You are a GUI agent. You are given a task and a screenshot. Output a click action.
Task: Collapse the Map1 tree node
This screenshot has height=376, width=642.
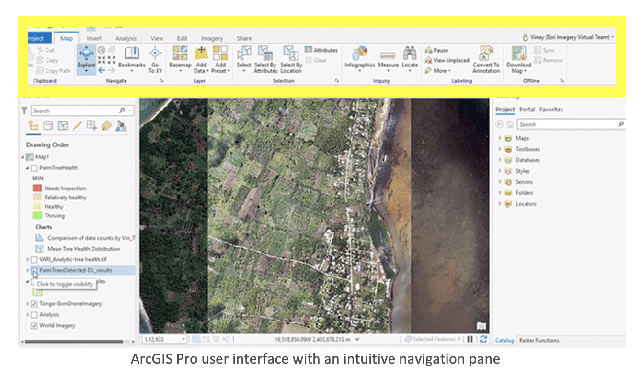[23, 157]
